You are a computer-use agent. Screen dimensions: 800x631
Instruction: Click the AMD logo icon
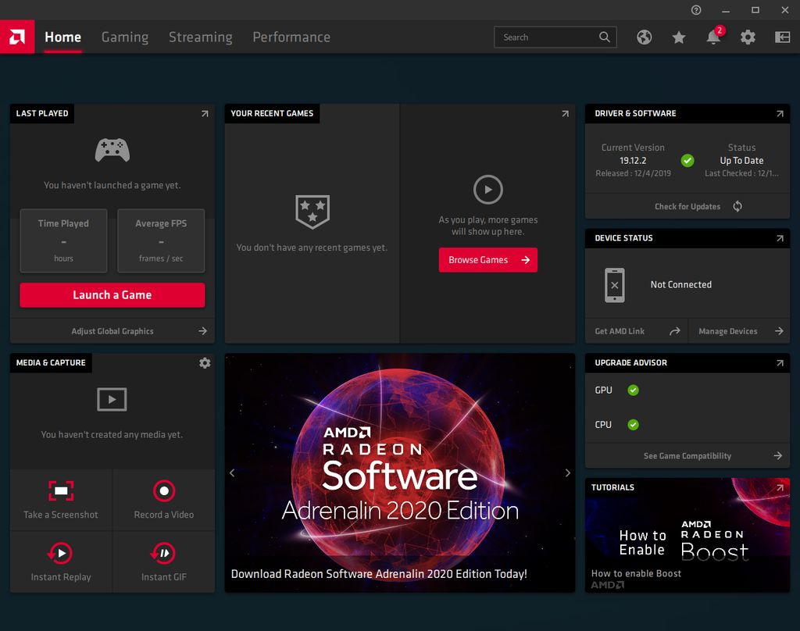point(17,37)
